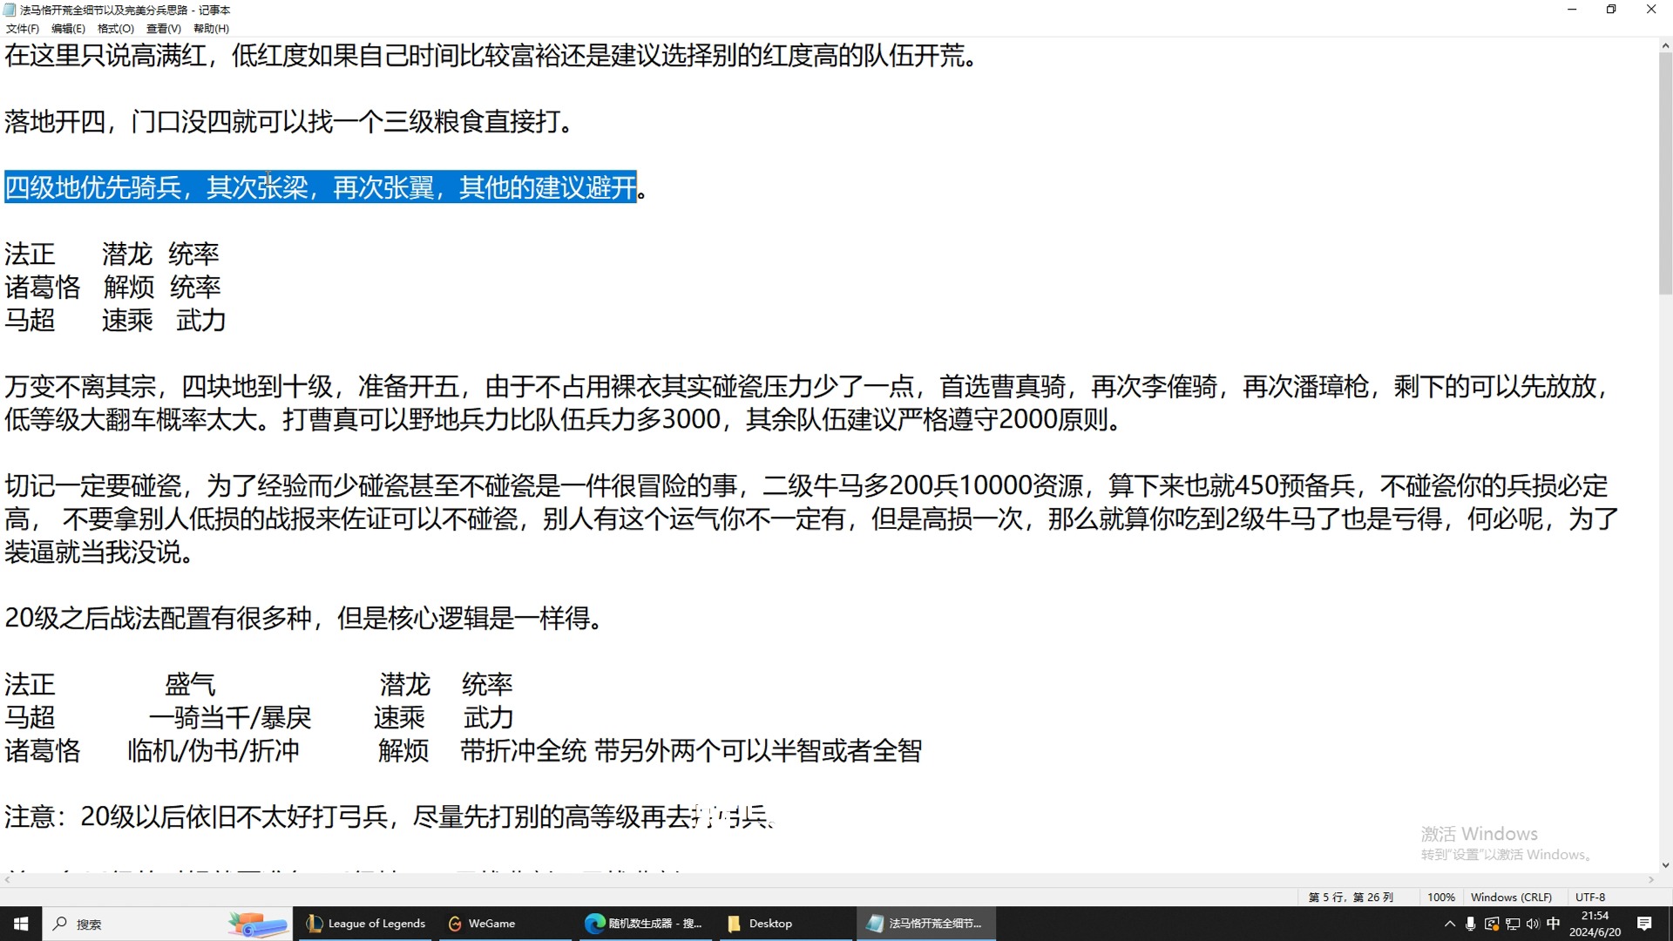Click the Windows (CRLF) status entry
The image size is (1673, 941).
(x=1511, y=897)
